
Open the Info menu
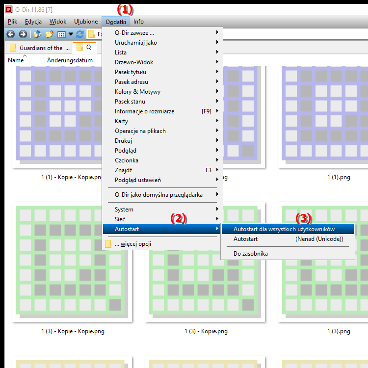[138, 22]
